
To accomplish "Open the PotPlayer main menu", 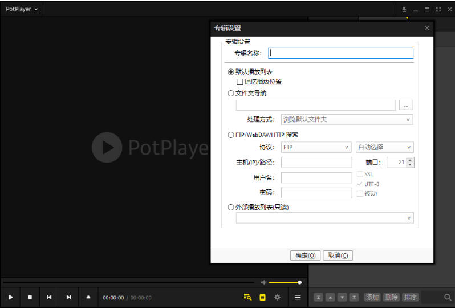I will (22, 9).
